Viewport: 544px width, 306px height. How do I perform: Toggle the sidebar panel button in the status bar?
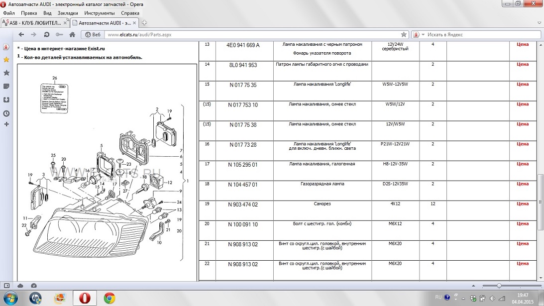pyautogui.click(x=6, y=286)
